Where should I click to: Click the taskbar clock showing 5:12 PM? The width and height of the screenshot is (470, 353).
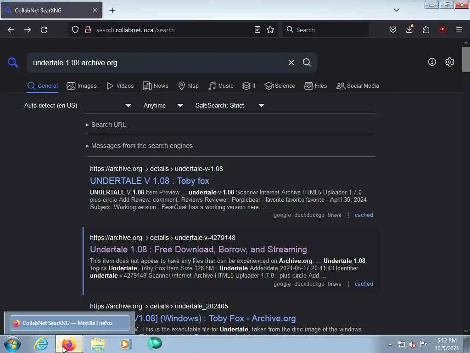click(x=447, y=344)
